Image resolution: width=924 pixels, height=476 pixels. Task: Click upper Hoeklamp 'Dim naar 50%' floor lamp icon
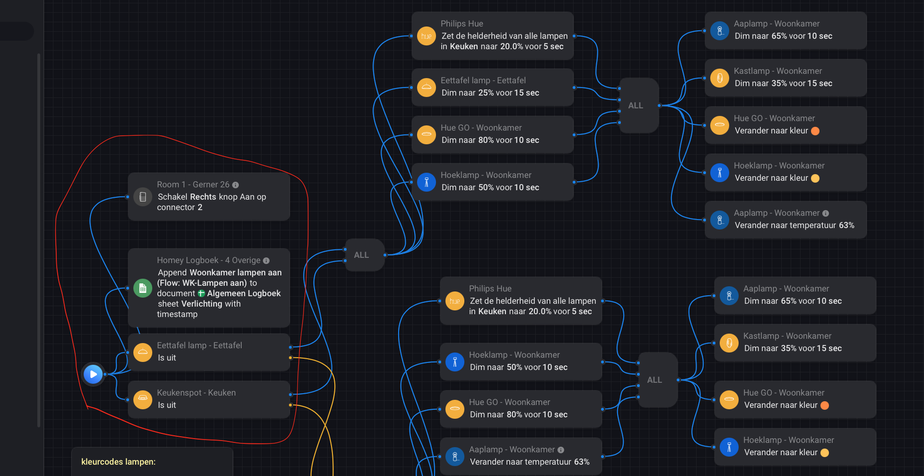pyautogui.click(x=427, y=182)
